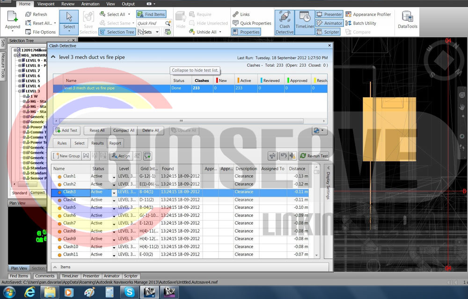Expand the Display Settings side panel
The height and width of the screenshot is (299, 468).
click(x=328, y=168)
